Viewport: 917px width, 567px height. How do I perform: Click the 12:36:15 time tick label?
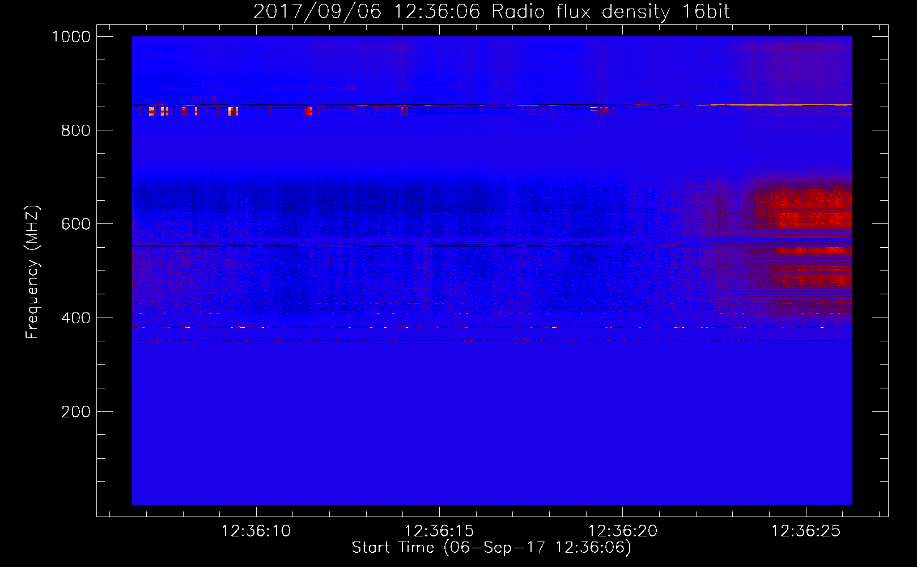439,531
